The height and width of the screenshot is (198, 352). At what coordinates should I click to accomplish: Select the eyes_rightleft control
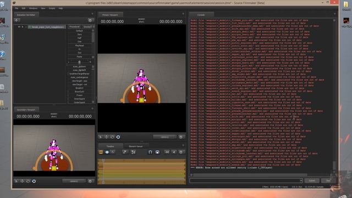79,70
